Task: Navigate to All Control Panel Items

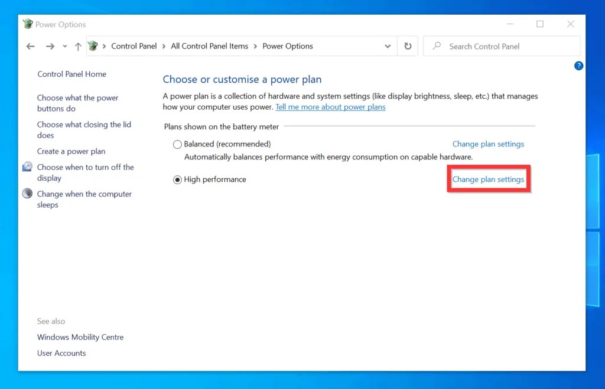Action: pyautogui.click(x=209, y=46)
